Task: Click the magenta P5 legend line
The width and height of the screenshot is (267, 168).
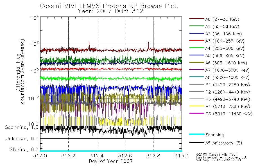Action: click(196, 113)
